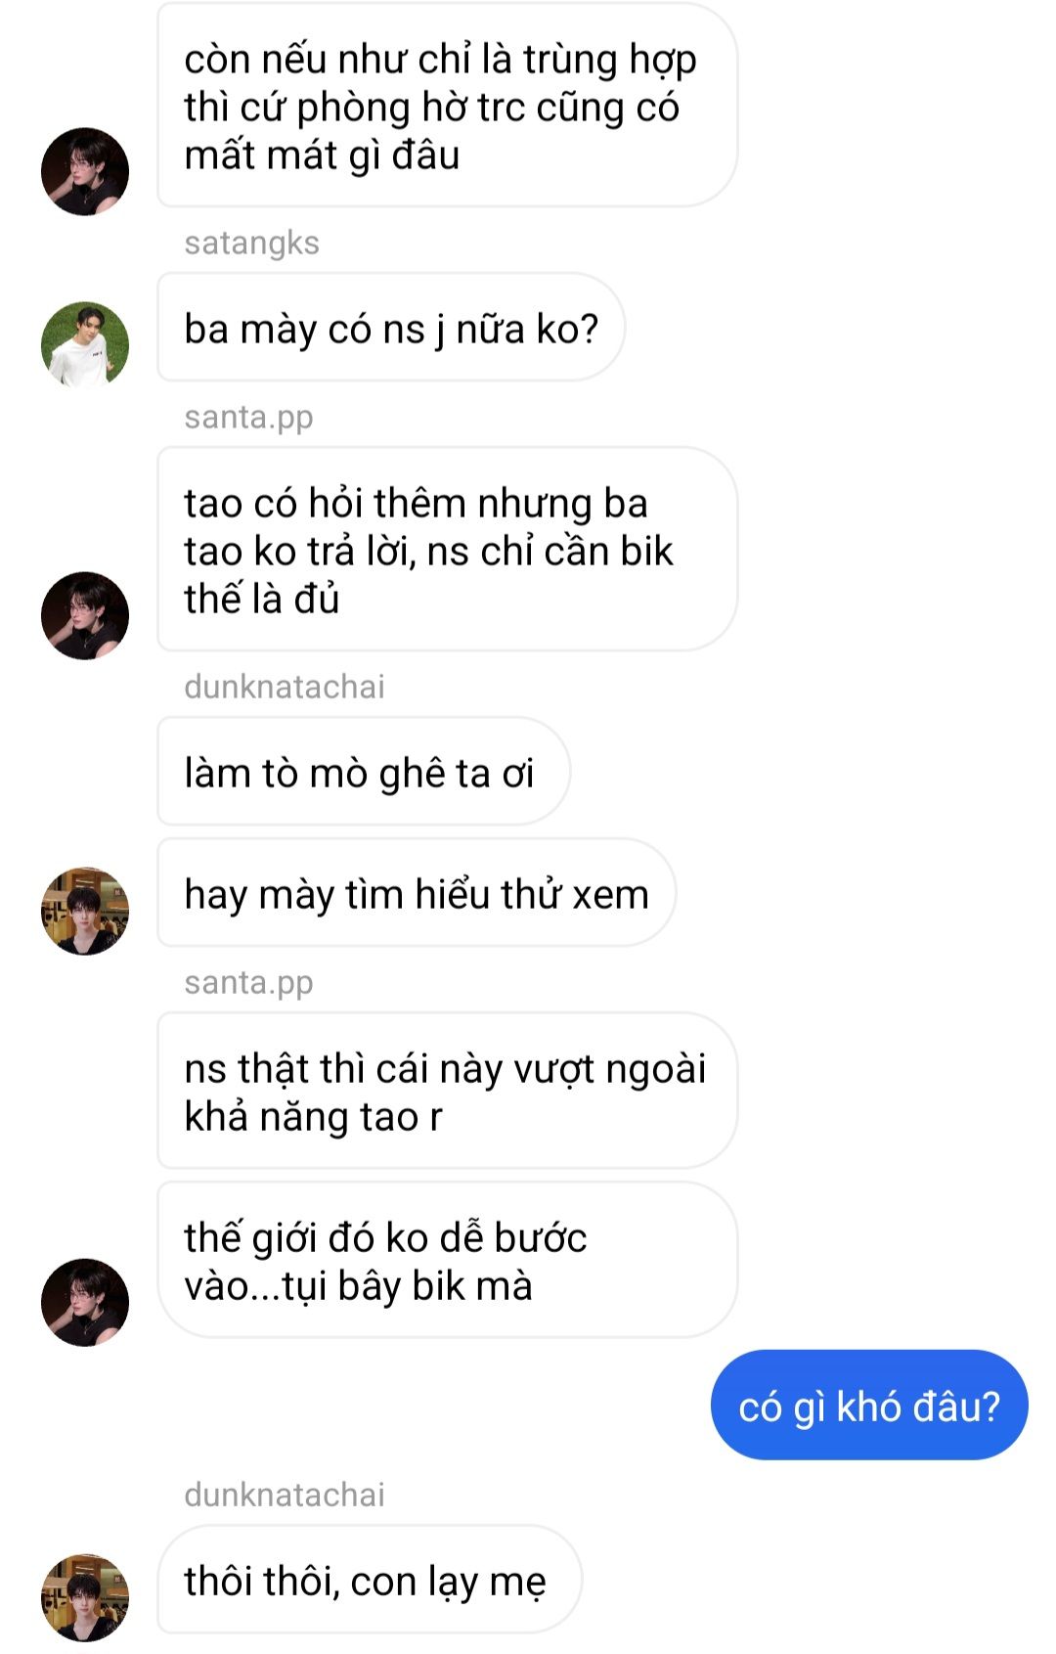Screen dimensions: 1056x1654
Task: Select the 'làm tò mò ghê ta ơi' message
Action: pyautogui.click(x=364, y=772)
